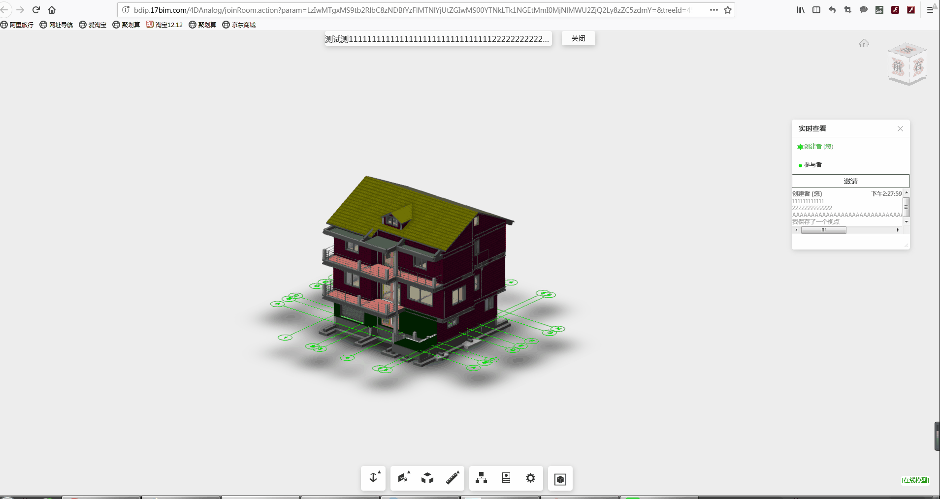Click the chat log scroll-down arrow
The width and height of the screenshot is (940, 499).
click(907, 222)
